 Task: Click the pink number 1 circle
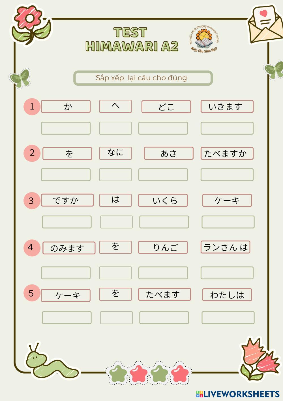click(32, 107)
